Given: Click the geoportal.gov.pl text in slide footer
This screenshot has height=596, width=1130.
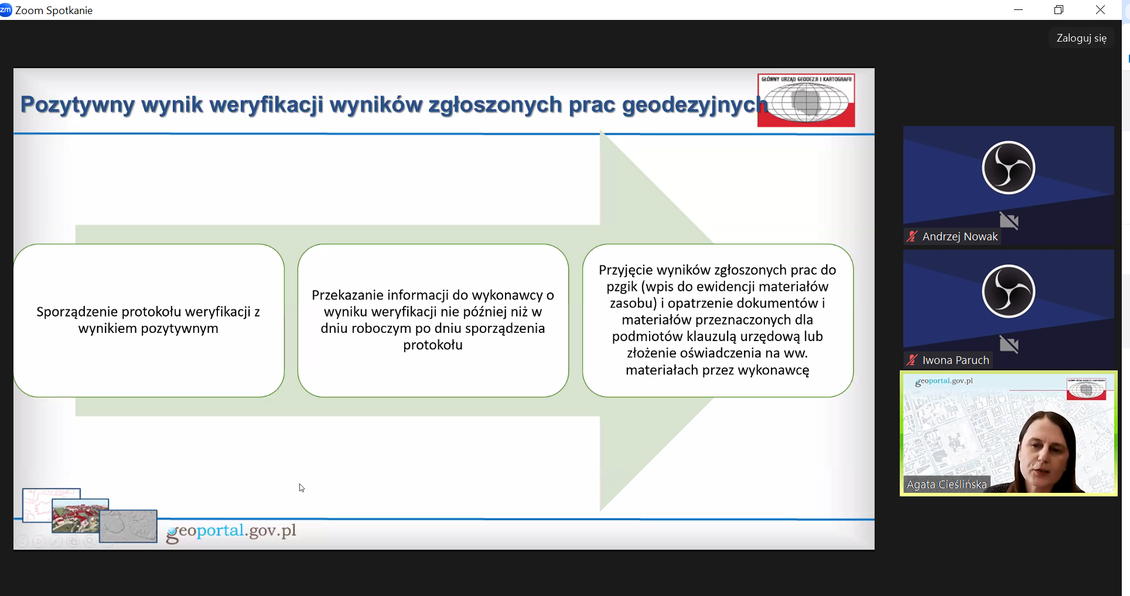Looking at the screenshot, I should (x=231, y=531).
